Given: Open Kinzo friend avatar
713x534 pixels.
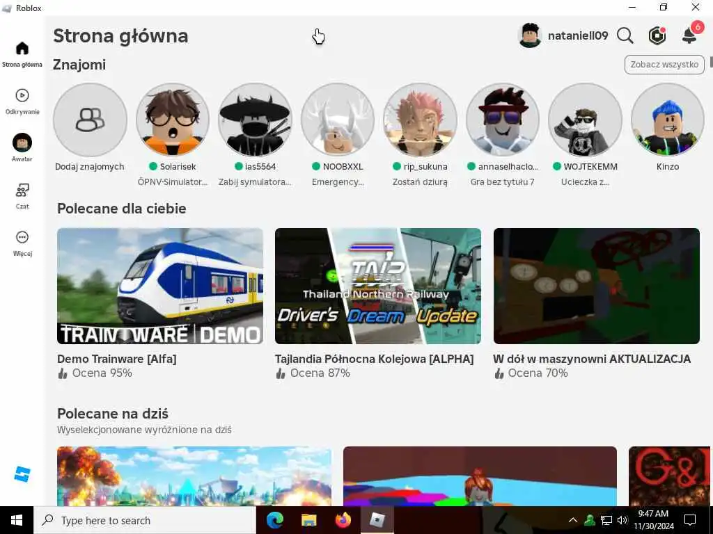Looking at the screenshot, I should [668, 120].
